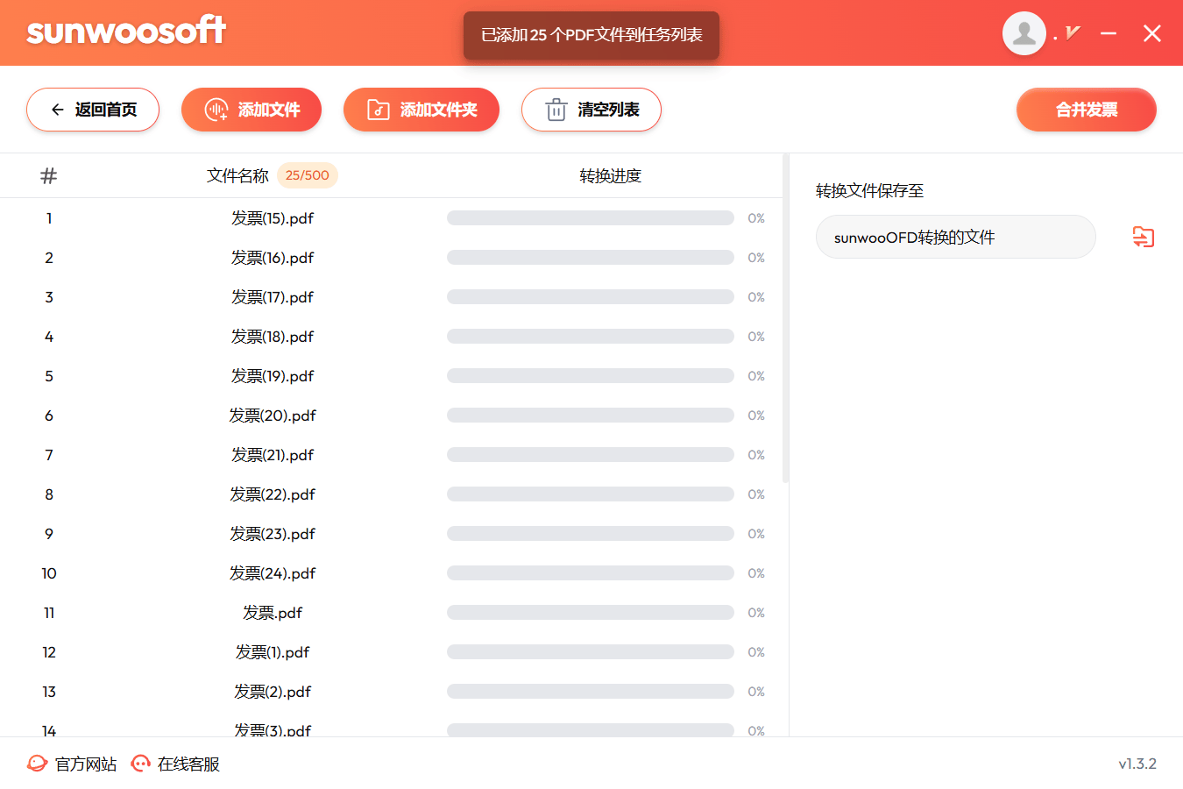Minimize the application window
Viewport: 1183px width, 789px height.
tap(1109, 33)
